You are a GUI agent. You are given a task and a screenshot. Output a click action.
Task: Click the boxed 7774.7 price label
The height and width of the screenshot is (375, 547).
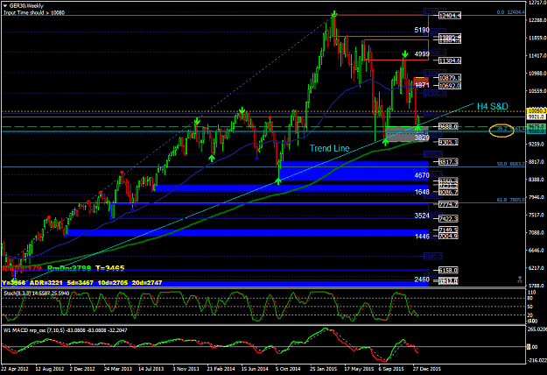[x=448, y=205]
